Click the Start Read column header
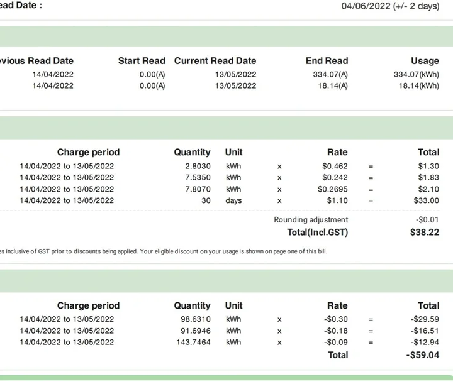453x384 pixels. pos(142,61)
